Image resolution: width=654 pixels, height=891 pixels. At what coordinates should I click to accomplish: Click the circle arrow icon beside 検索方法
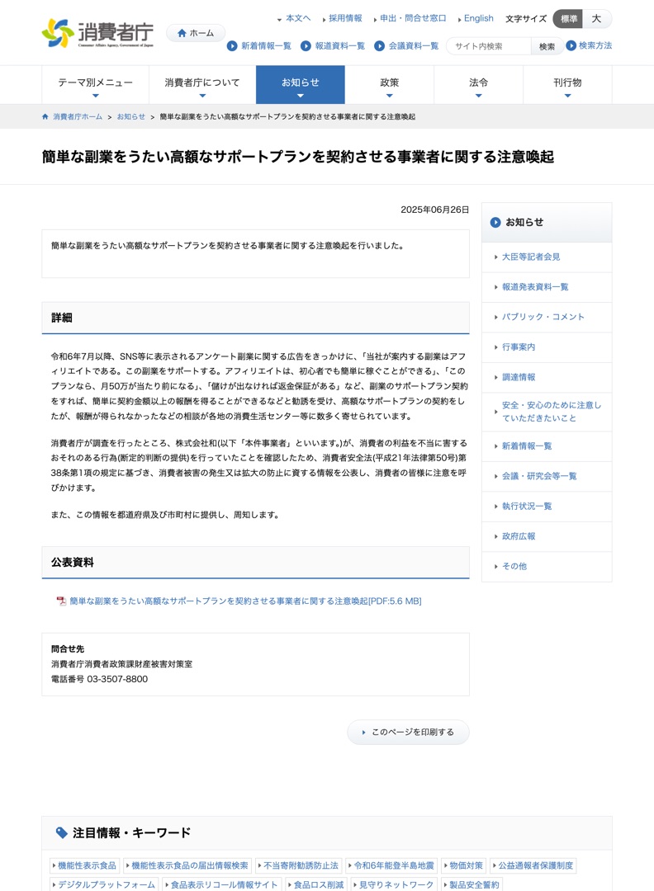[x=571, y=45]
